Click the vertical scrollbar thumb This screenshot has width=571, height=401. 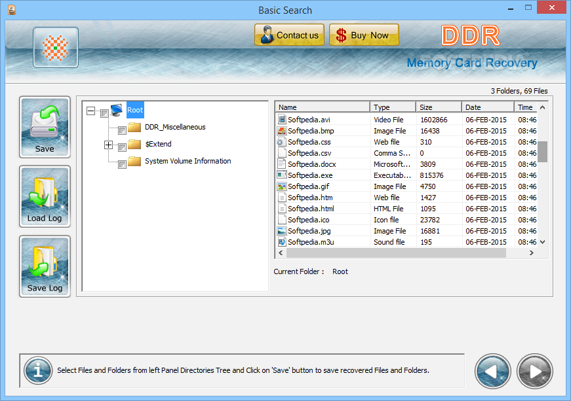pos(542,152)
